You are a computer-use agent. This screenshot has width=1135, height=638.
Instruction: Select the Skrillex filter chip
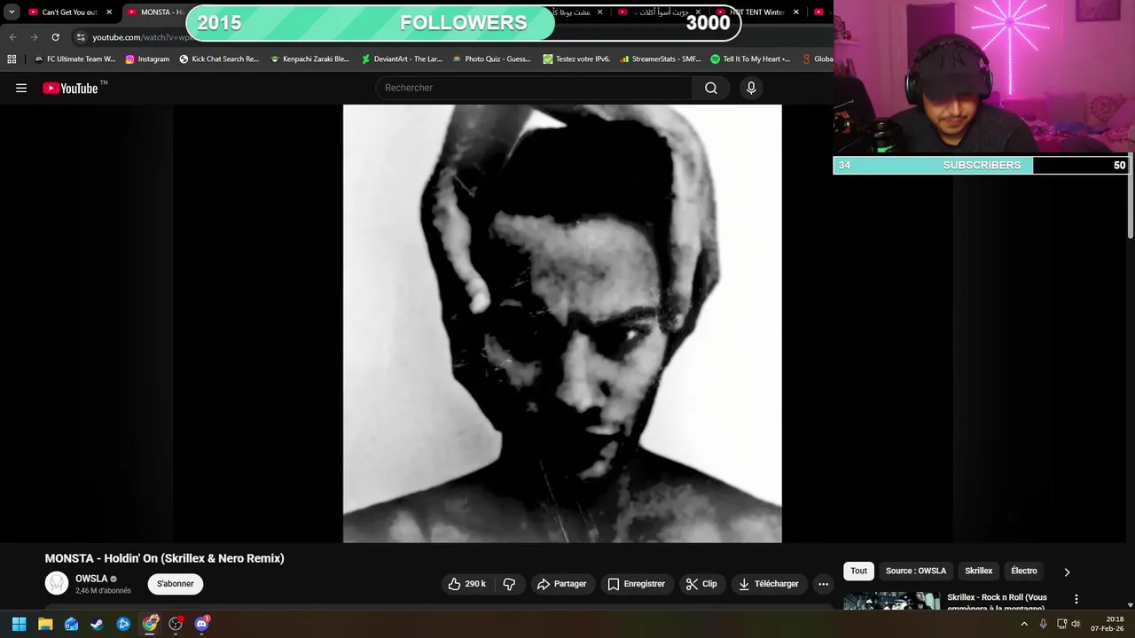979,571
